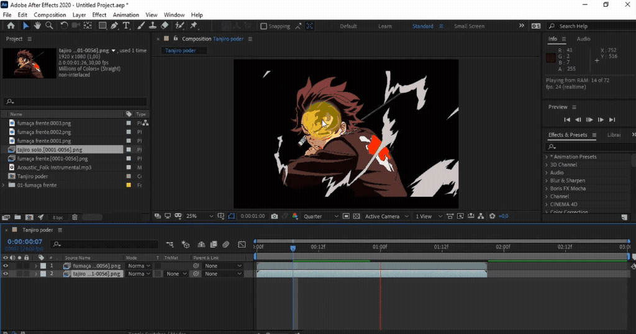Select the Hand tool
Screen dimensions: 636x334
[x=37, y=26]
